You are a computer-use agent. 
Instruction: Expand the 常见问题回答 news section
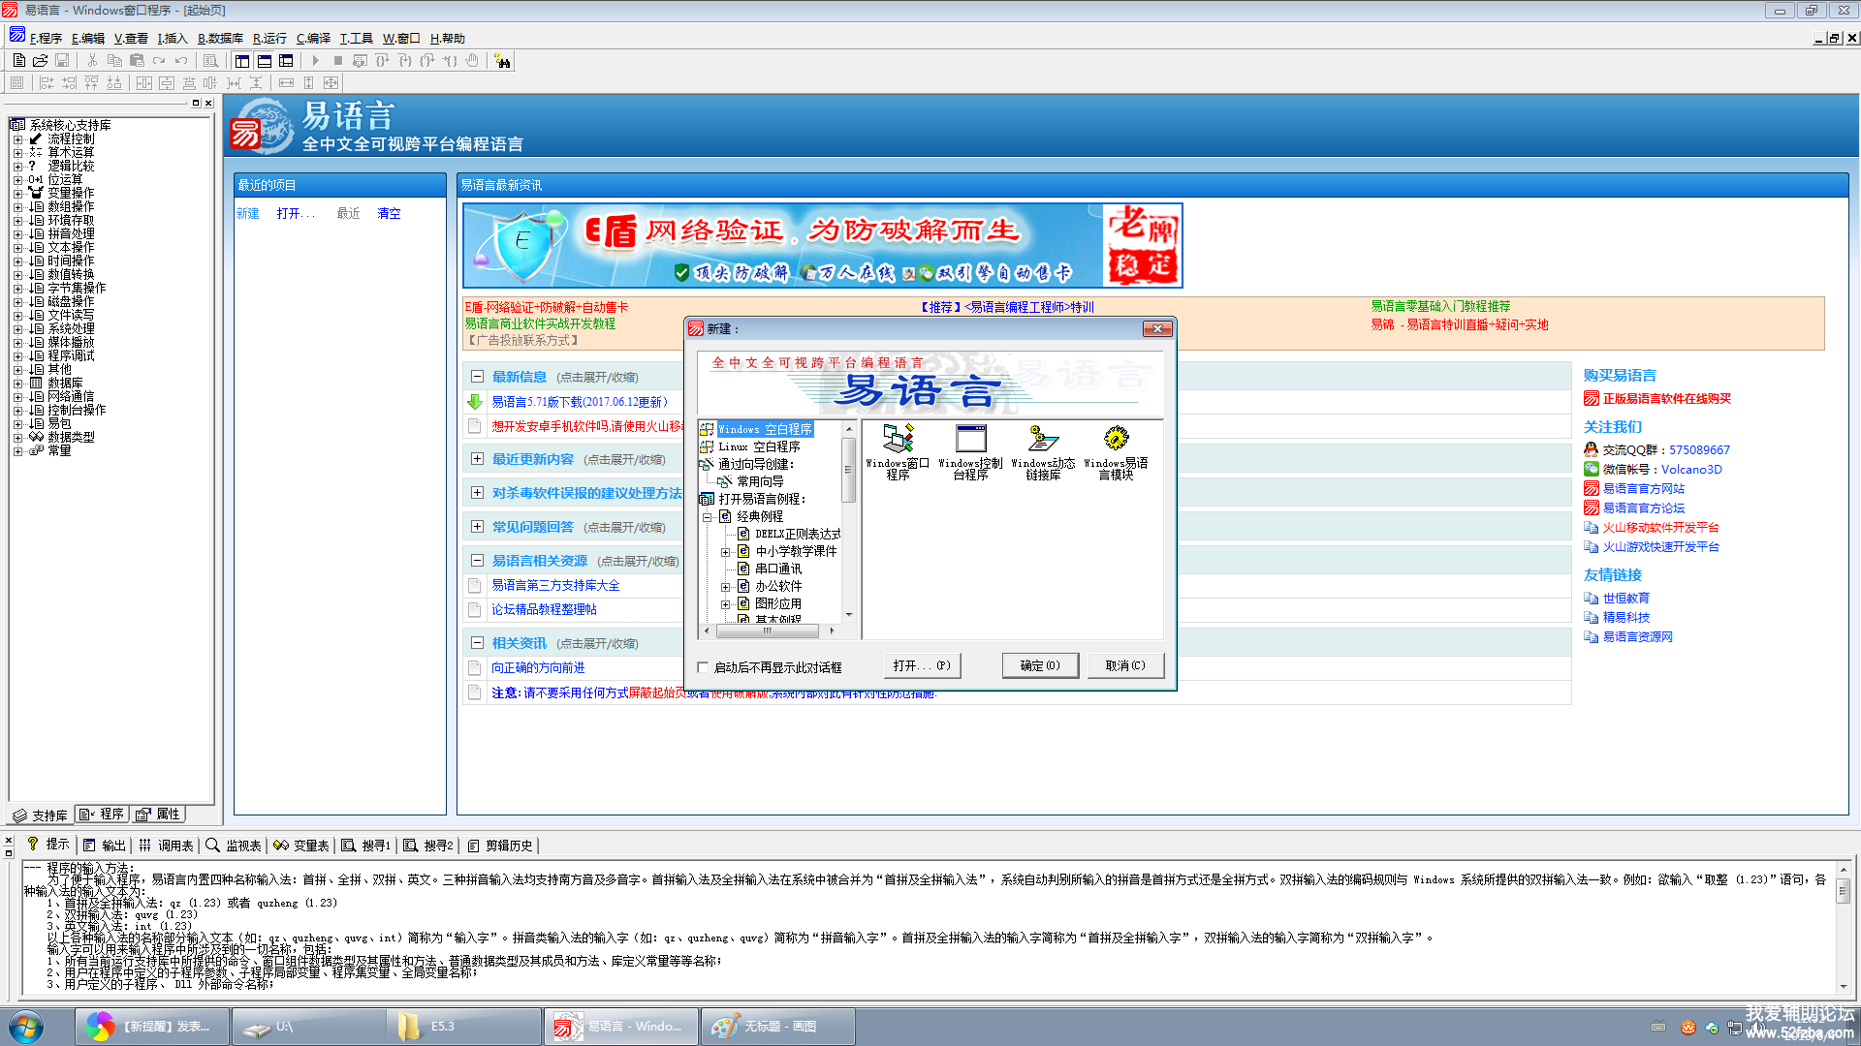click(477, 527)
